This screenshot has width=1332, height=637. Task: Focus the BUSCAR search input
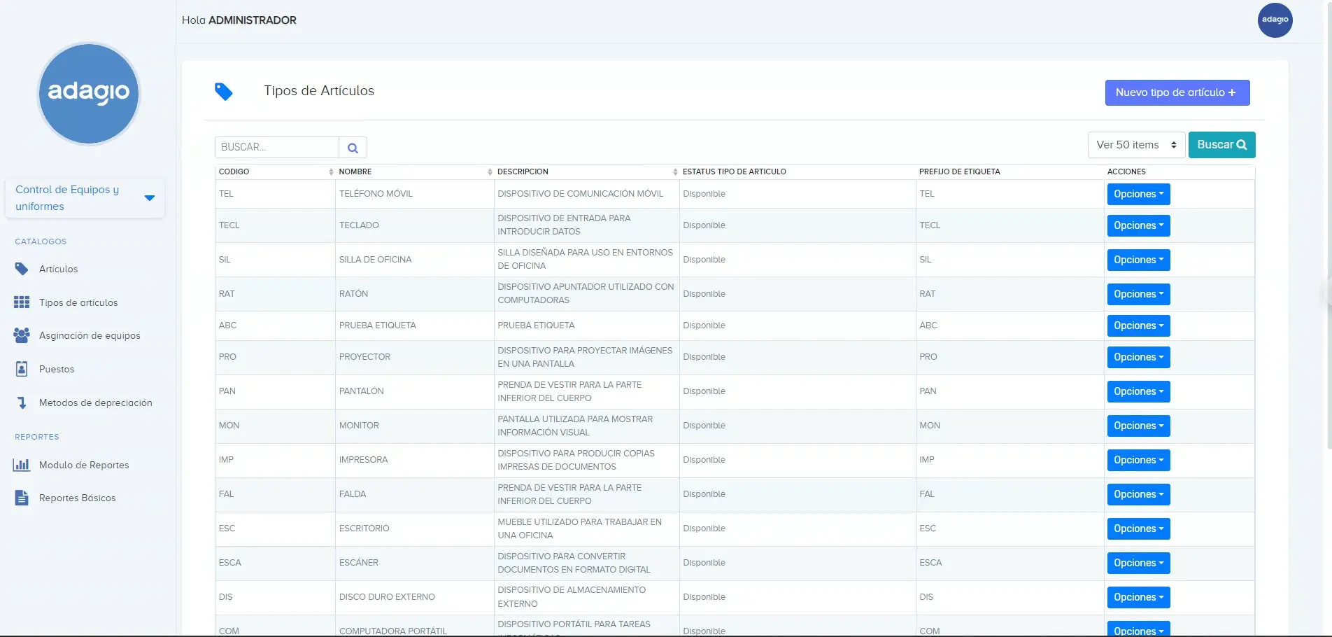(x=277, y=148)
